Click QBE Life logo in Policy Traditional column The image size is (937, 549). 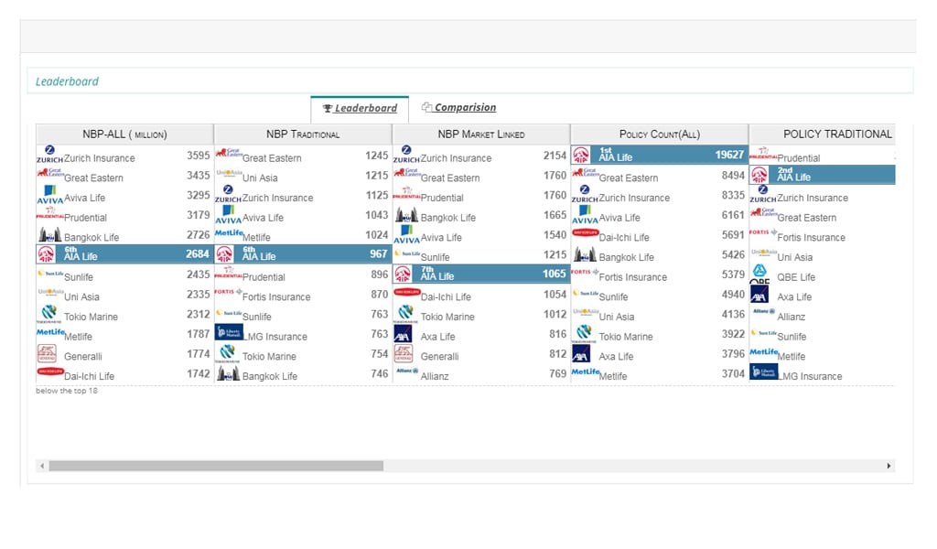coord(759,274)
